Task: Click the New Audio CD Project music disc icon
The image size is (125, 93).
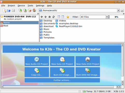Action: coord(37,59)
